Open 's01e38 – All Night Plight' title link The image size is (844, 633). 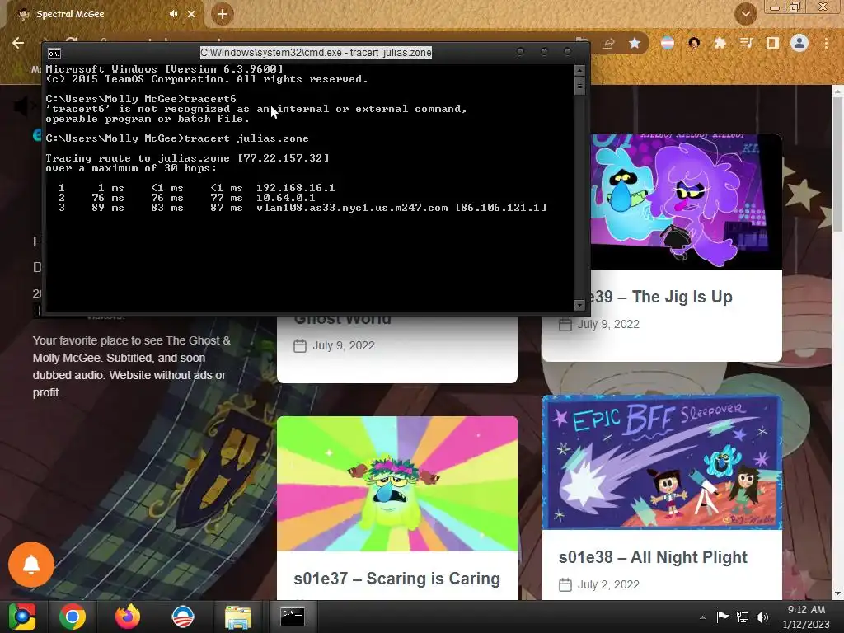[x=653, y=557]
